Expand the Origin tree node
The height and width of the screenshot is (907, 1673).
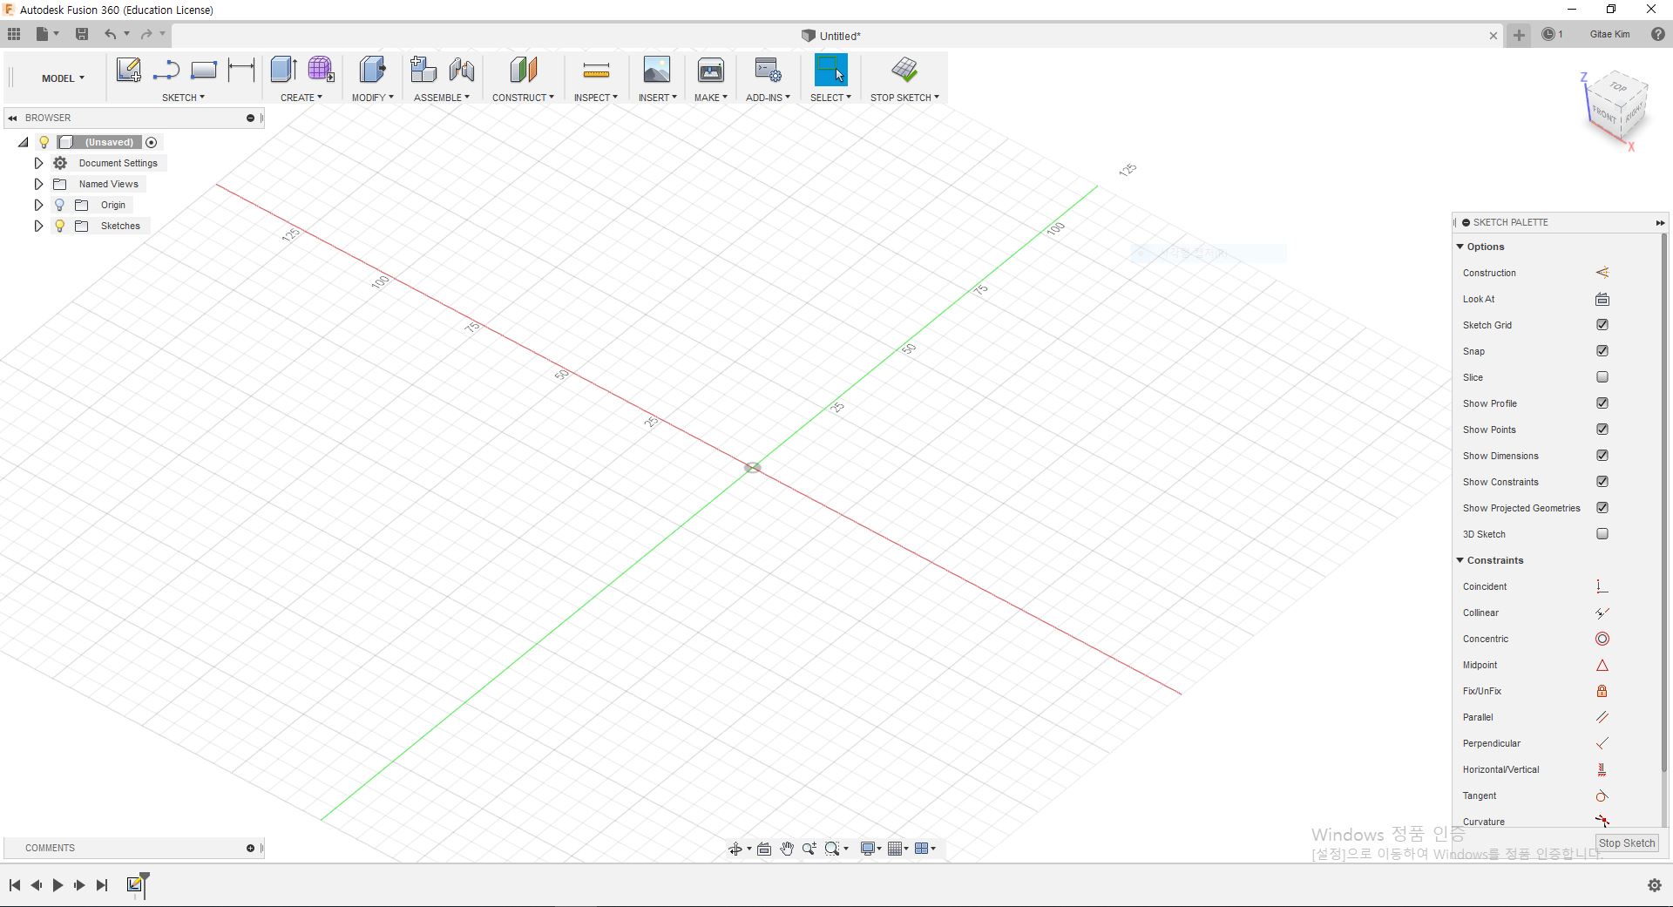click(x=38, y=205)
